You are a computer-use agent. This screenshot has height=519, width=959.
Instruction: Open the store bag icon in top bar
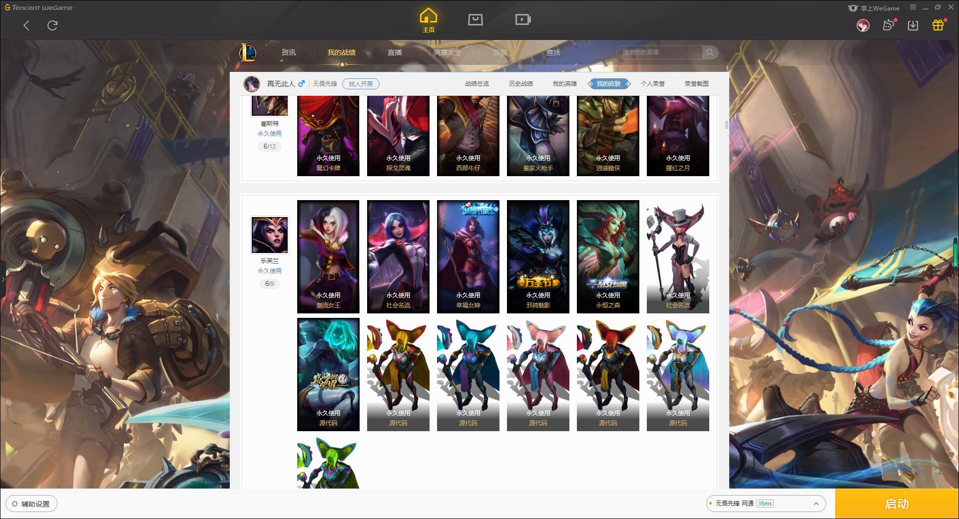(475, 20)
